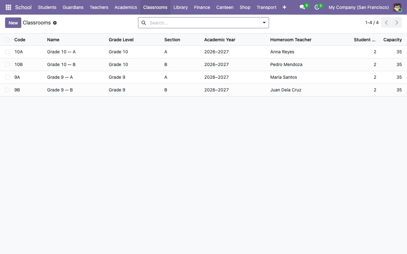The image size is (407, 254).
Task: Check the 9A row checkbox
Action: [7, 77]
